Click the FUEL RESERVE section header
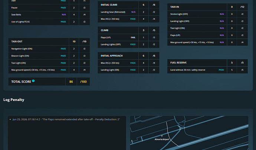Screen dimensions: 256x150 coord(207,63)
